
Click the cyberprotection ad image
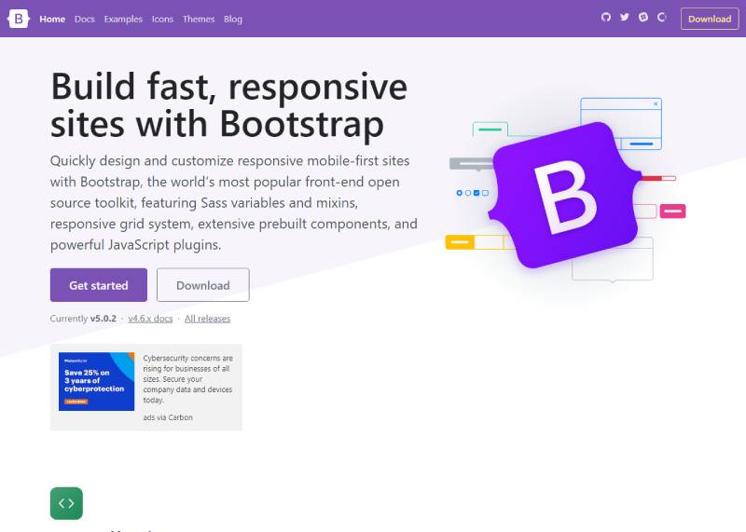(x=97, y=381)
